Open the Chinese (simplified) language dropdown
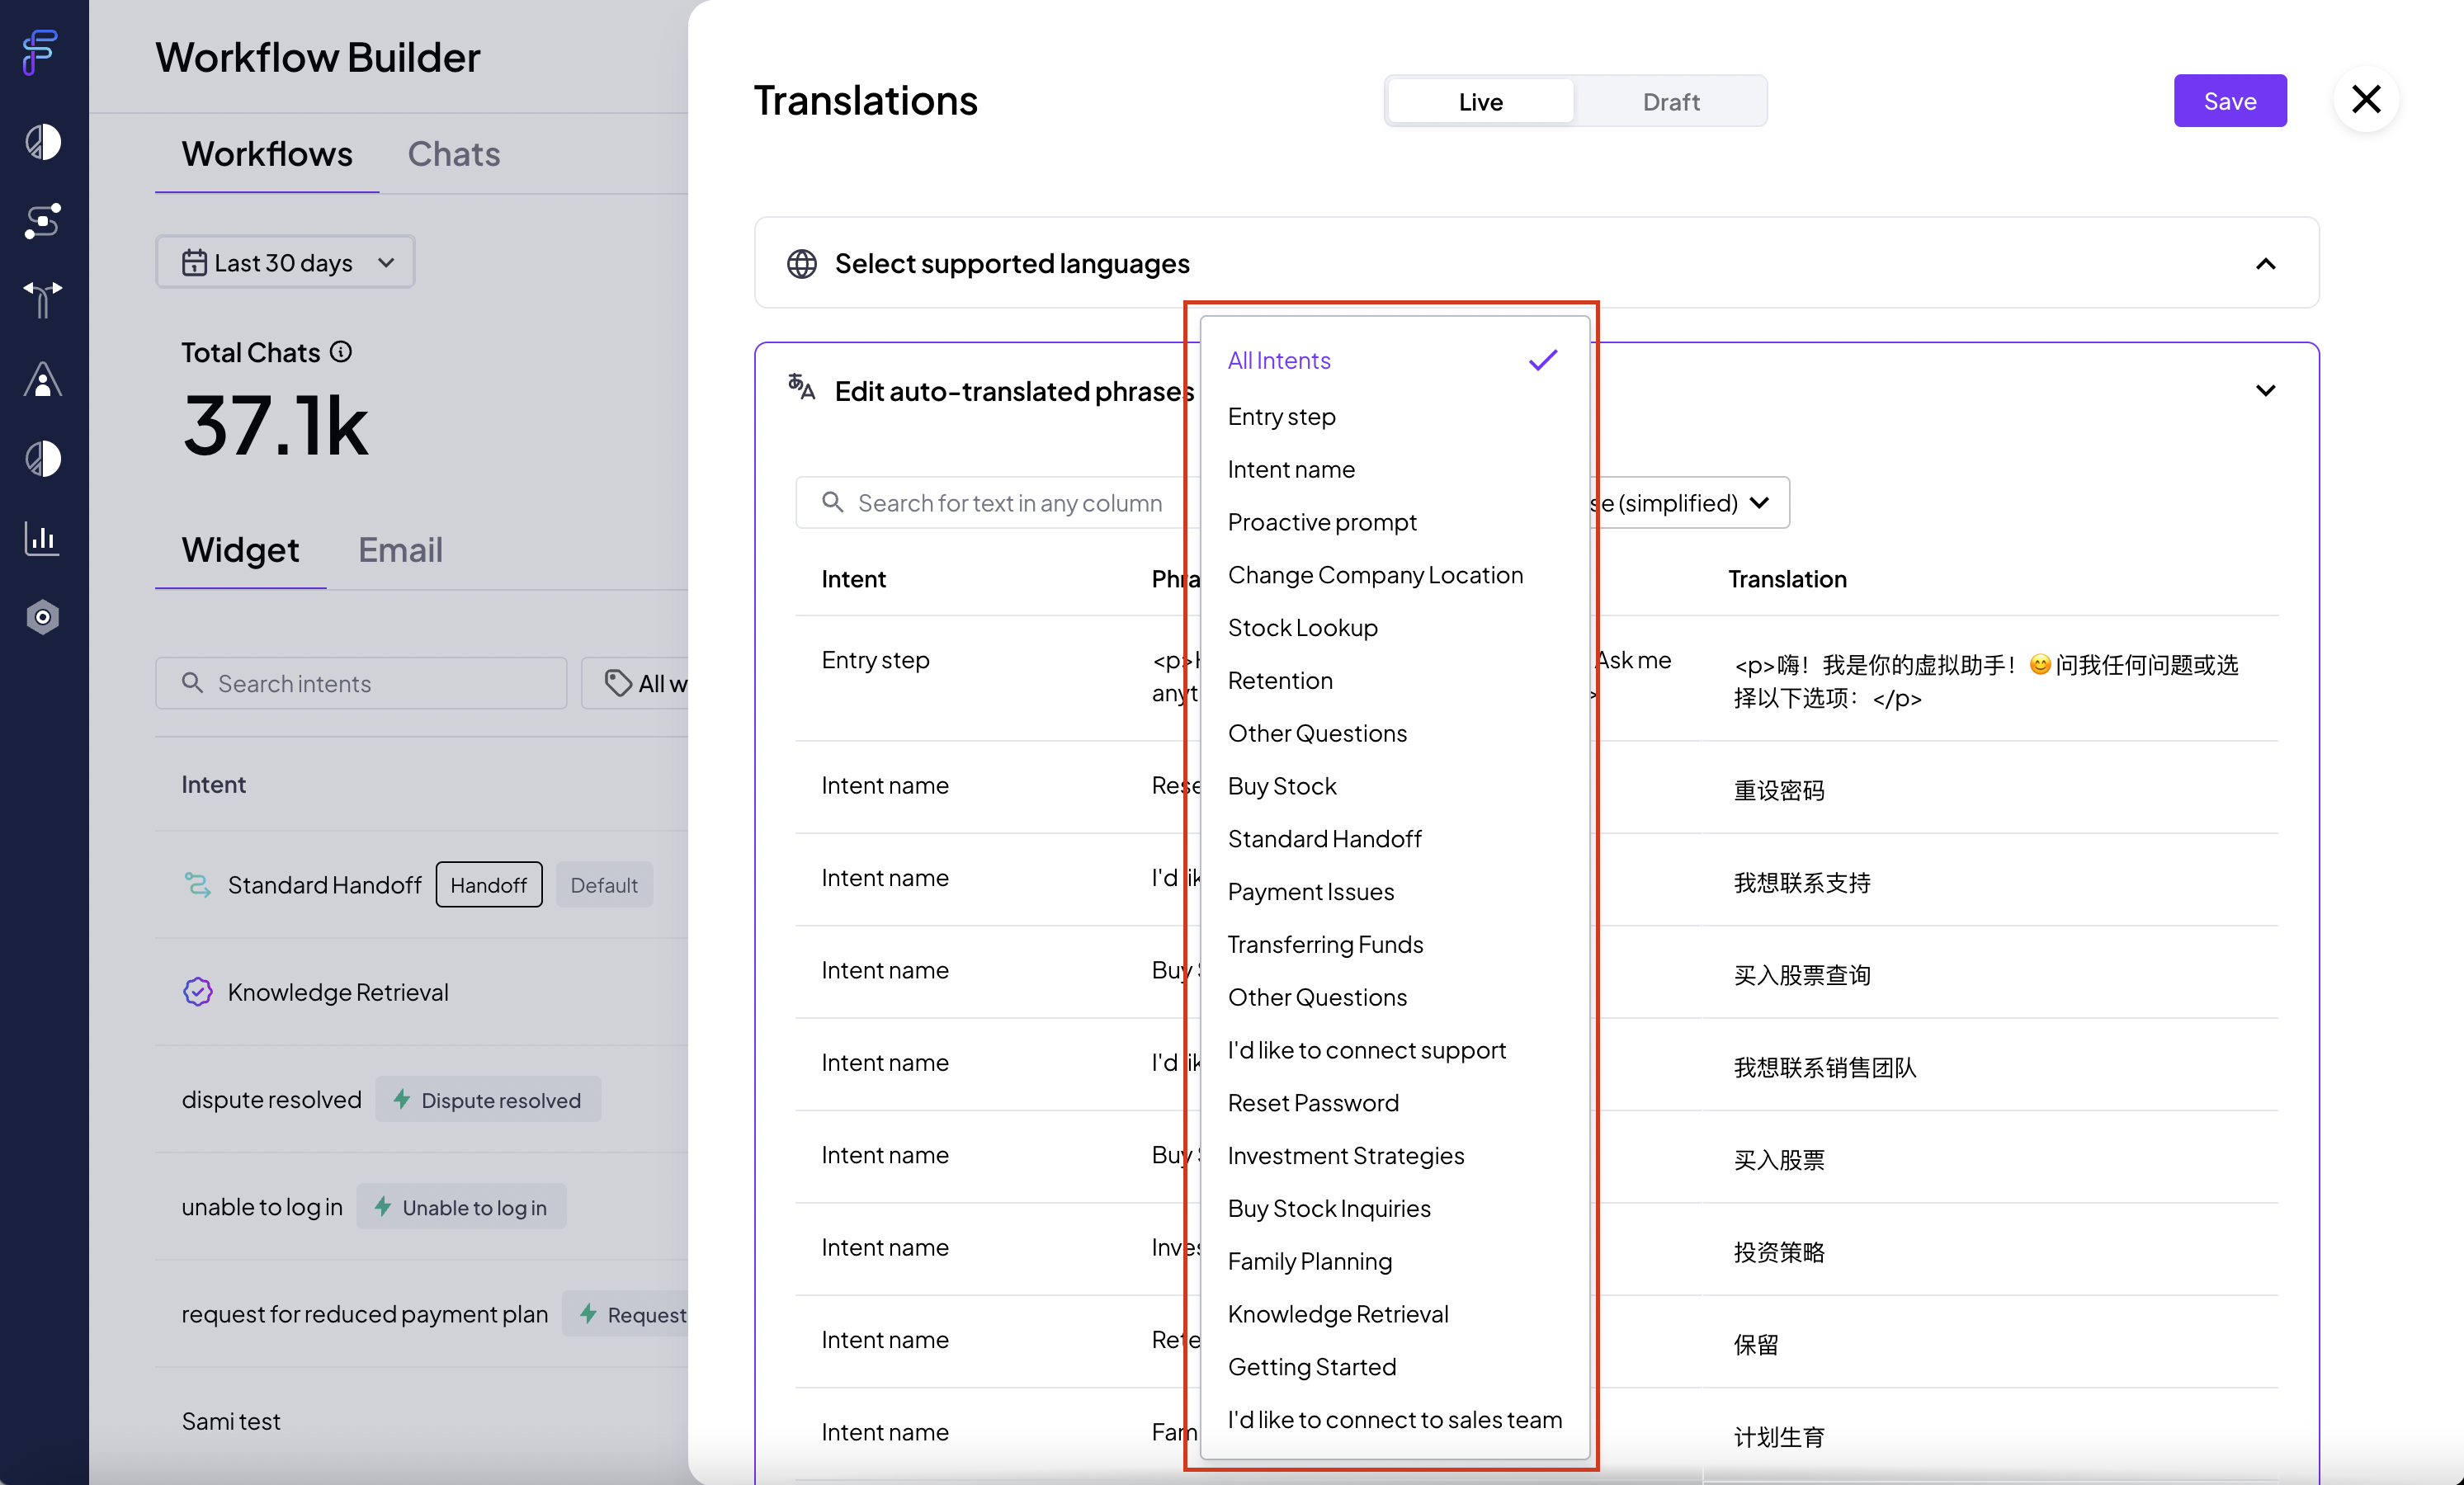 (x=1690, y=502)
